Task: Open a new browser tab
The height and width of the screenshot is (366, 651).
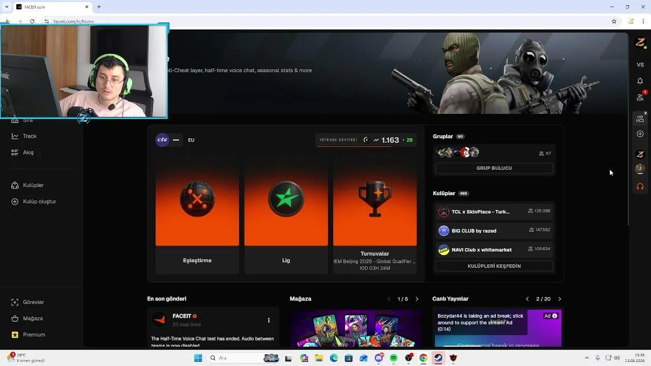Action: (99, 7)
